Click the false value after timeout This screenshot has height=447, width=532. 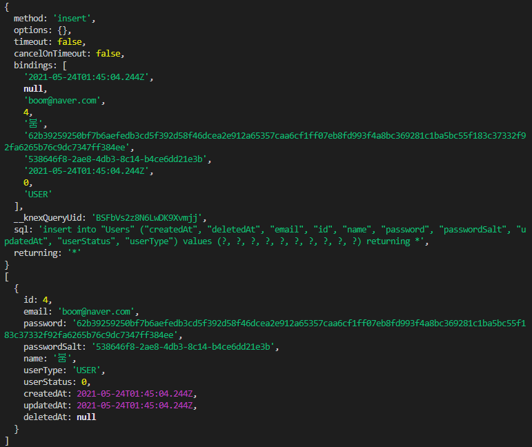[71, 42]
